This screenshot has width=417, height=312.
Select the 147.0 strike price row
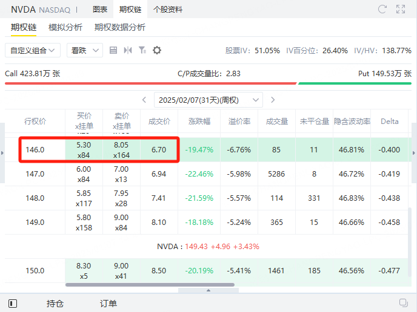point(206,174)
